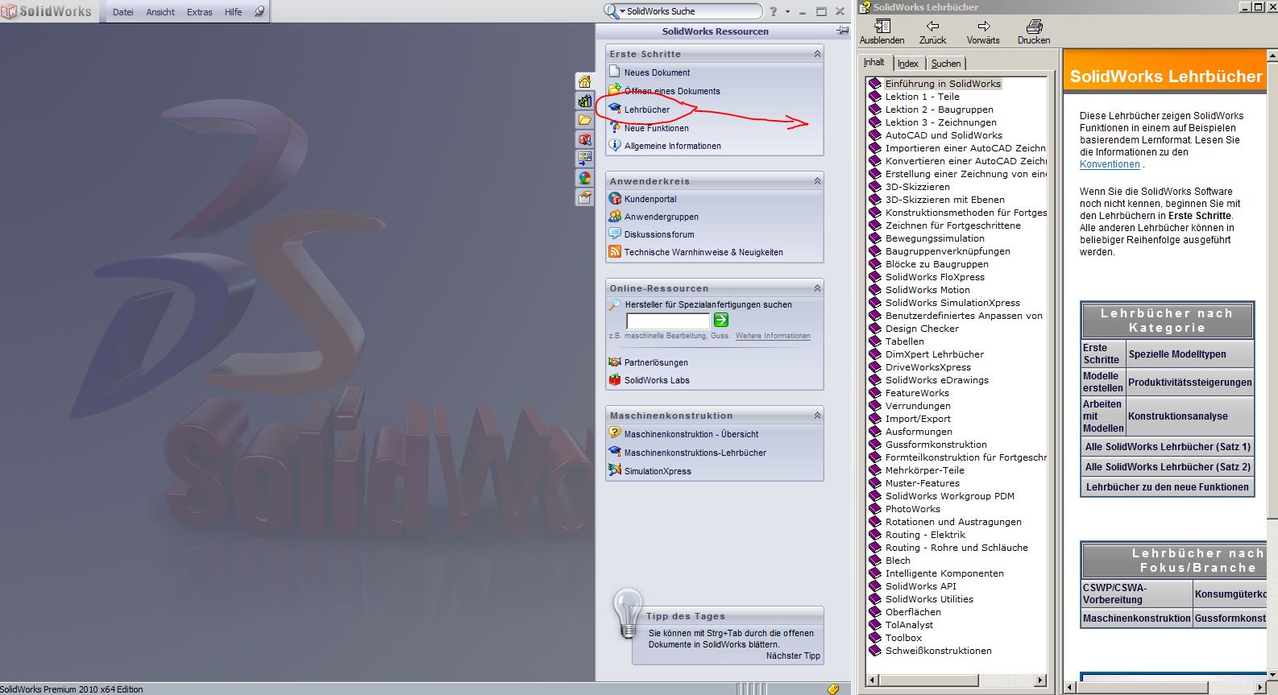Open the Konventionen link
Screen dimensions: 1278x695
click(1110, 164)
